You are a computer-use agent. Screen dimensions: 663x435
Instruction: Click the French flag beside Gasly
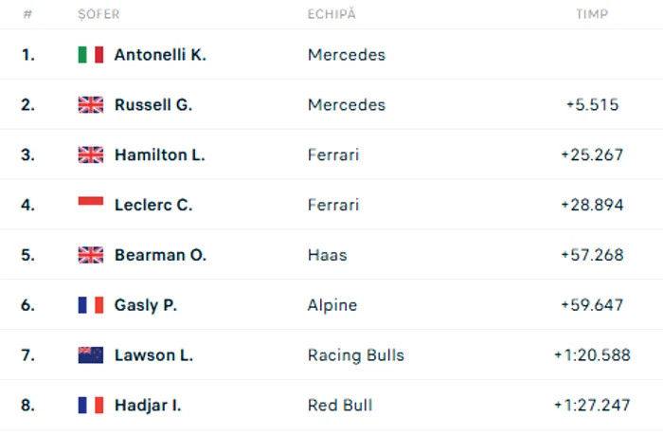tap(90, 305)
